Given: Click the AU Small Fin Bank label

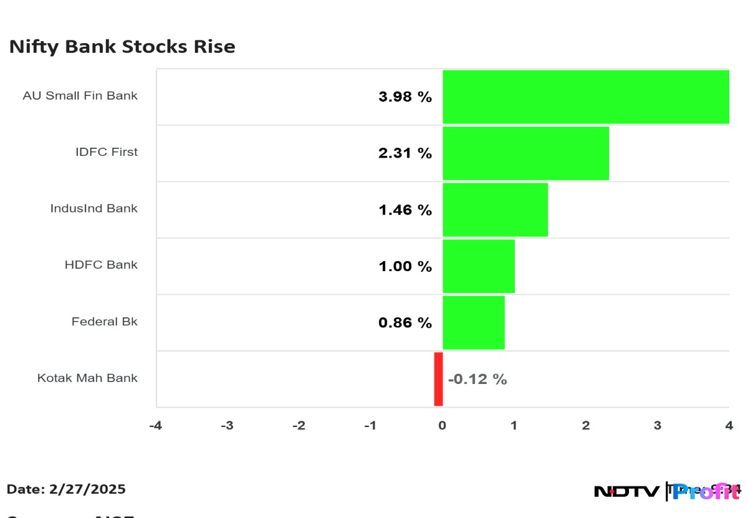Looking at the screenshot, I should (80, 96).
